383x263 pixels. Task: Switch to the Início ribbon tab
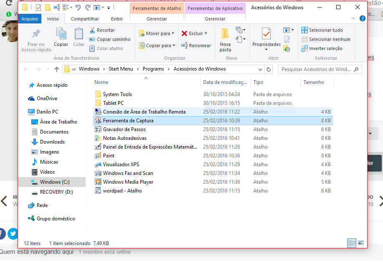tap(53, 19)
